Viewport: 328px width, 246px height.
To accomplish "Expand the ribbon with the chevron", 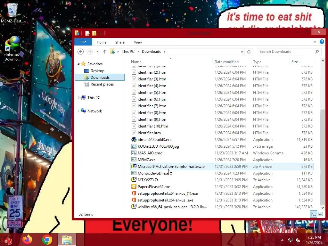I will click(x=315, y=42).
